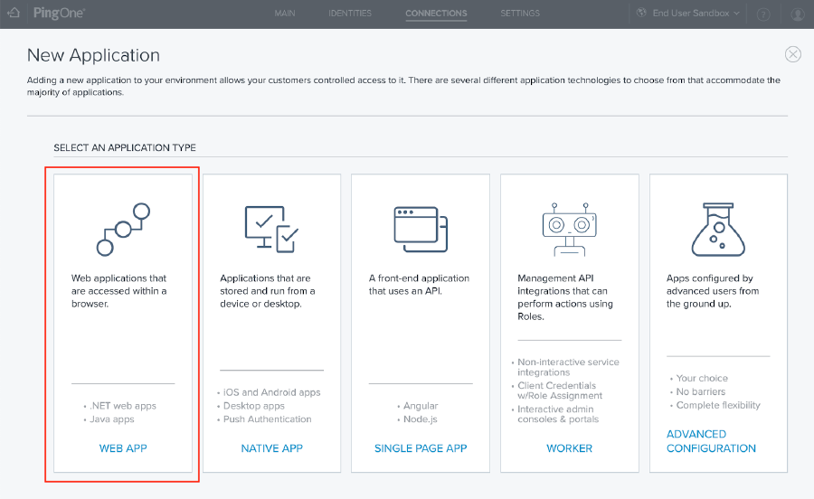The height and width of the screenshot is (499, 814).
Task: Select the SINGLE PAGE APP link
Action: (421, 448)
